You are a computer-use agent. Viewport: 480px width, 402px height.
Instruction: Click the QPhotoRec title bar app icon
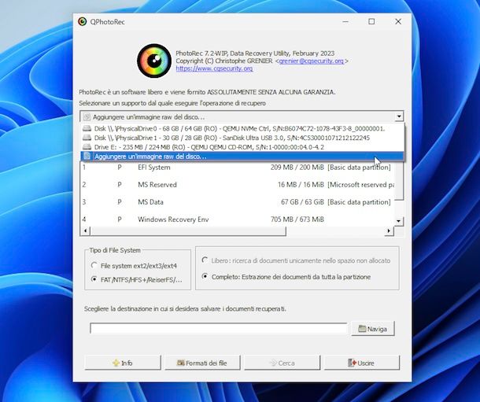point(82,21)
